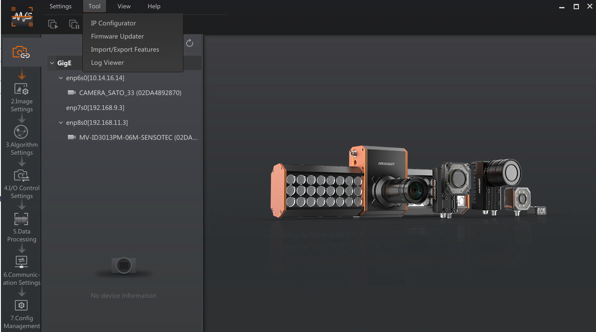
Task: Refresh the device list
Action: tap(190, 43)
